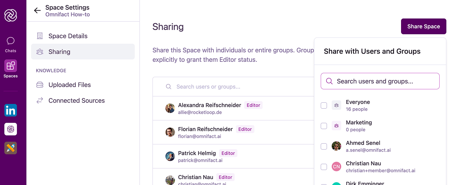This screenshot has width=457, height=185.
Task: Click the Share with Users and Groups heading
Action: [x=372, y=51]
